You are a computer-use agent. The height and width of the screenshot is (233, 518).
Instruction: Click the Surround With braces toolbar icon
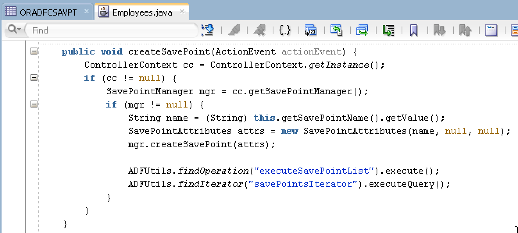pyautogui.click(x=285, y=30)
